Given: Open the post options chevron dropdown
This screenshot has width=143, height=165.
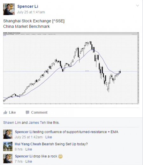Looking at the screenshot, I should (x=137, y=5).
